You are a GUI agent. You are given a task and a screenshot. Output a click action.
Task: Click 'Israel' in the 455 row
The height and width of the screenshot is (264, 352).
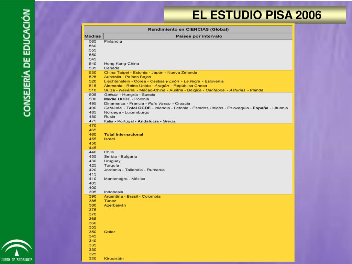[109, 139]
